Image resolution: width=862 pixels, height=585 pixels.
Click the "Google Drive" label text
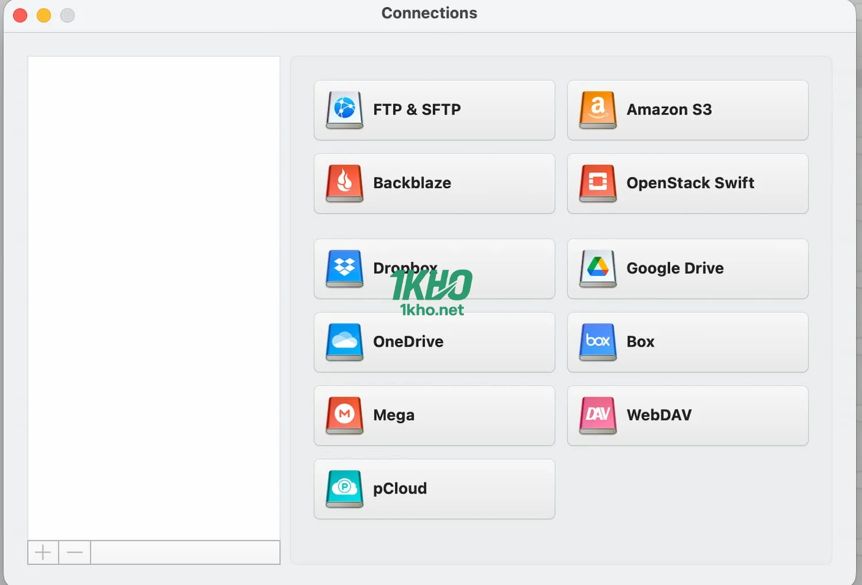675,268
